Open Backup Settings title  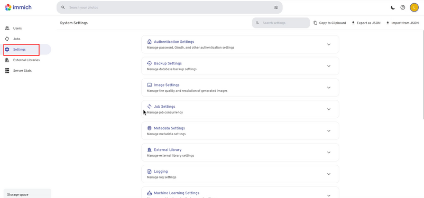click(168, 63)
